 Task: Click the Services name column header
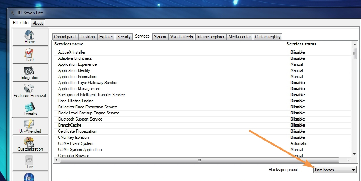pos(69,44)
